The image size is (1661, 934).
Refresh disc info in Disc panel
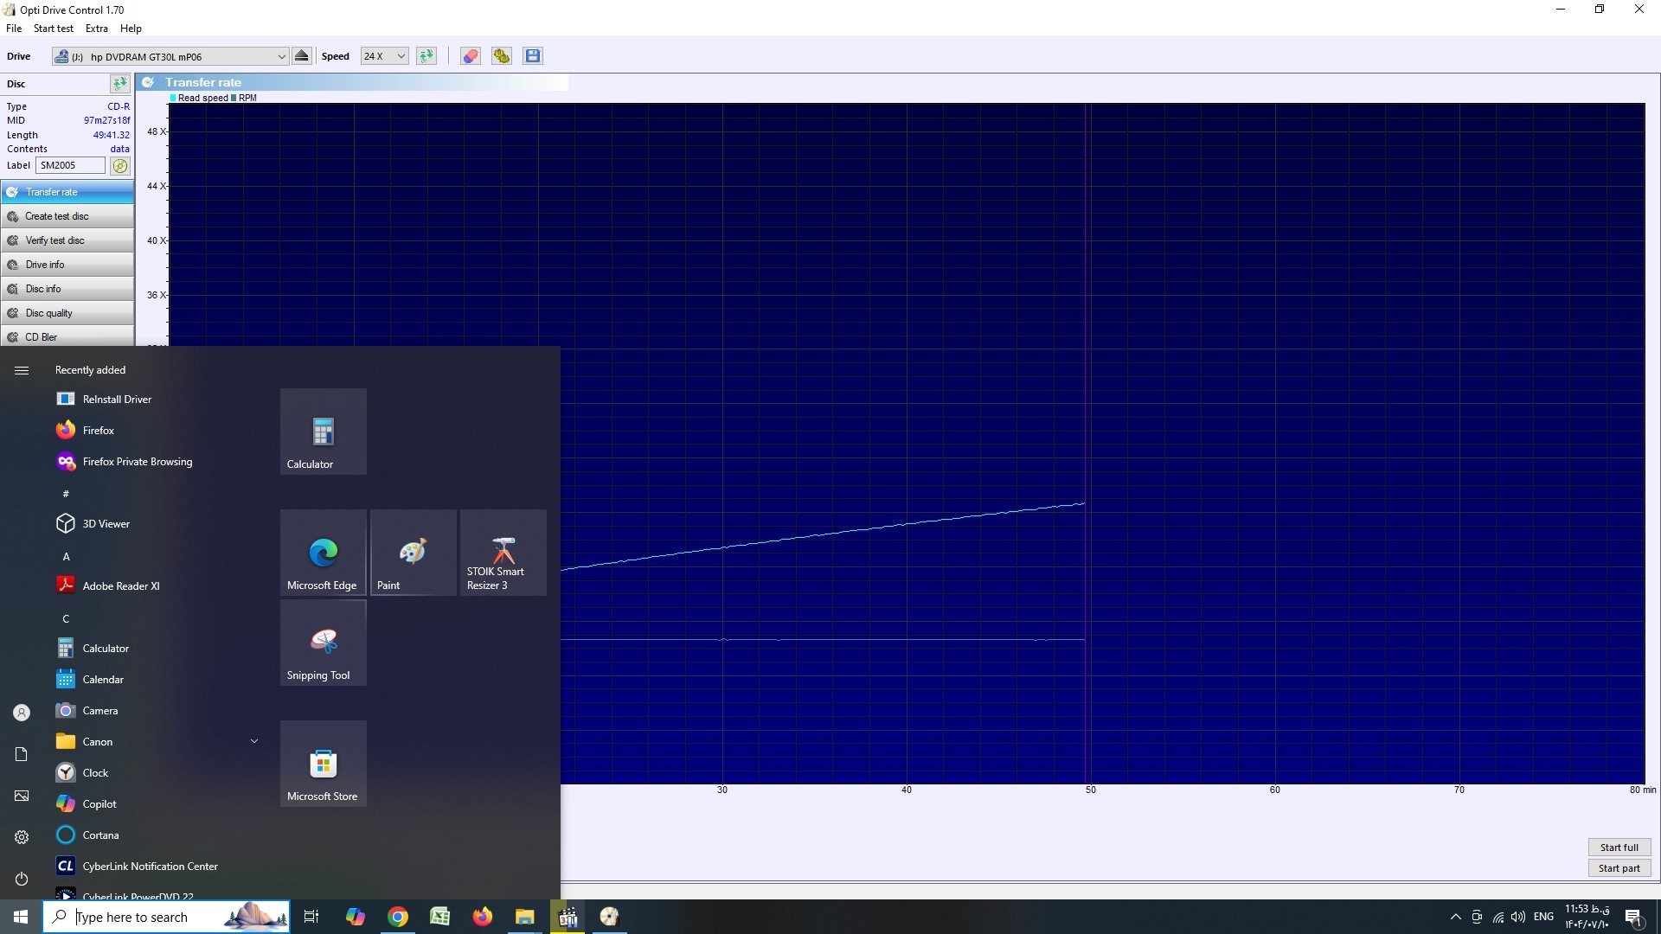click(119, 84)
